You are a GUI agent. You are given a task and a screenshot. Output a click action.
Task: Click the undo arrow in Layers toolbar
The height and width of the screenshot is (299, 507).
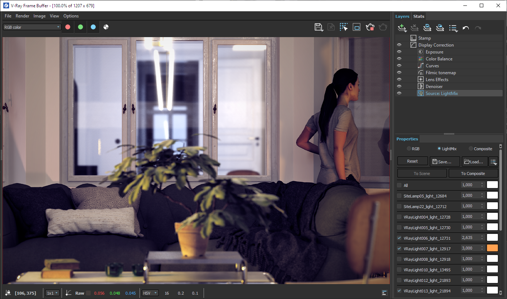tap(465, 28)
